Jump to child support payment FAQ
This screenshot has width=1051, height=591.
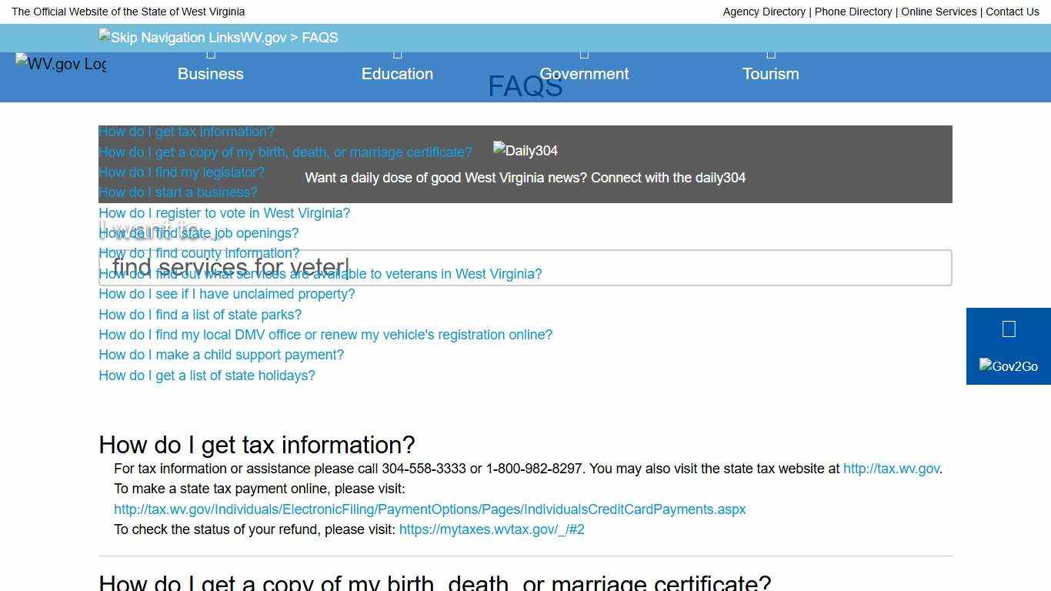pyautogui.click(x=221, y=355)
